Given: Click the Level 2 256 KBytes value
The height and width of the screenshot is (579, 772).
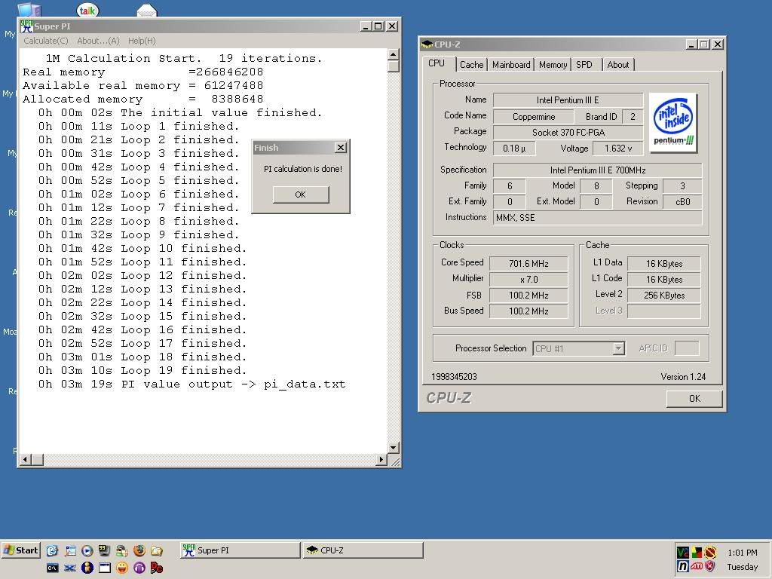Looking at the screenshot, I should 663,296.
